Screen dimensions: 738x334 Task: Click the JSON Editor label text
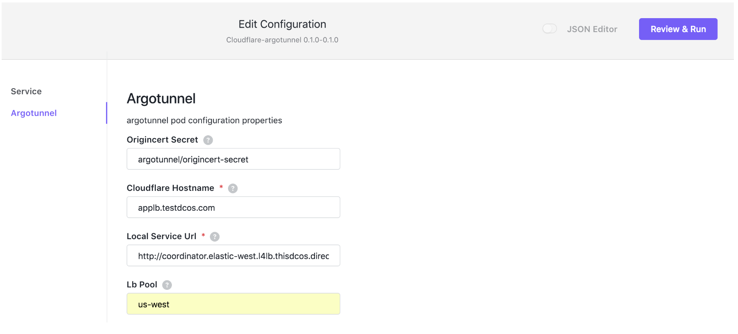[x=592, y=29]
